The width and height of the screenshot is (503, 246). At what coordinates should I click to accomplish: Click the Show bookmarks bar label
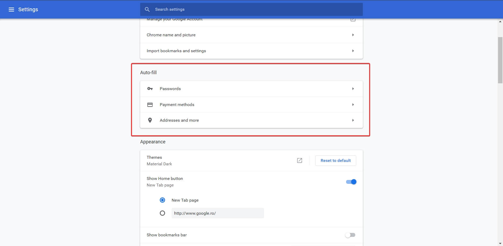167,235
